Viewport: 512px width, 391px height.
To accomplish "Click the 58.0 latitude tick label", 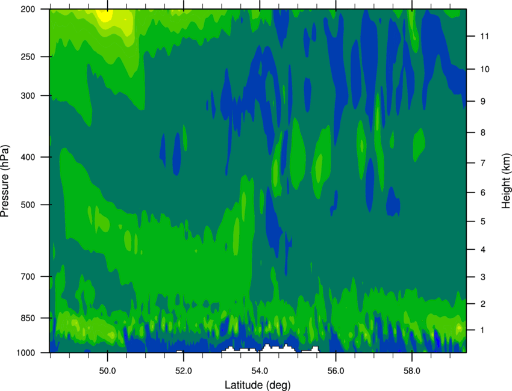I will pos(412,371).
